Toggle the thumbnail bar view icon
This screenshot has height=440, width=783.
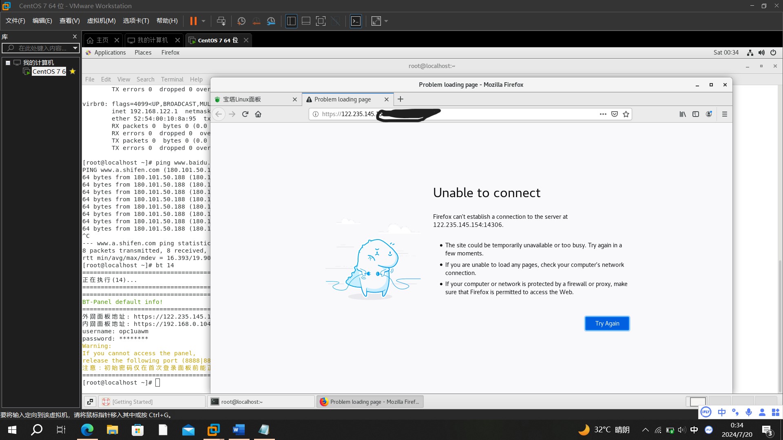point(306,21)
